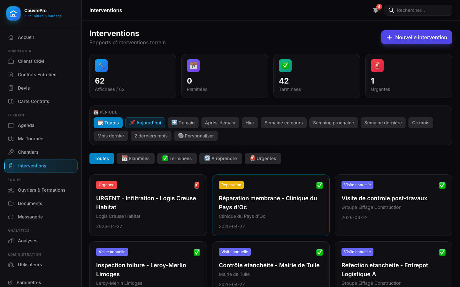Choose Semaine prochaine period
Viewport: 460px width, 287px height.
pos(333,123)
